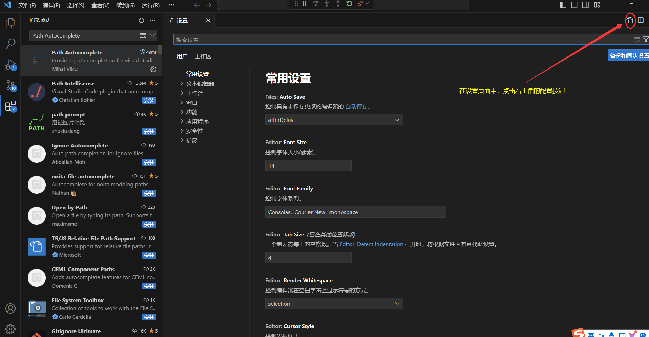Viewport: 649px width, 337px height.
Task: Open debug toolbar disconnect options arrow
Action: [x=367, y=3]
